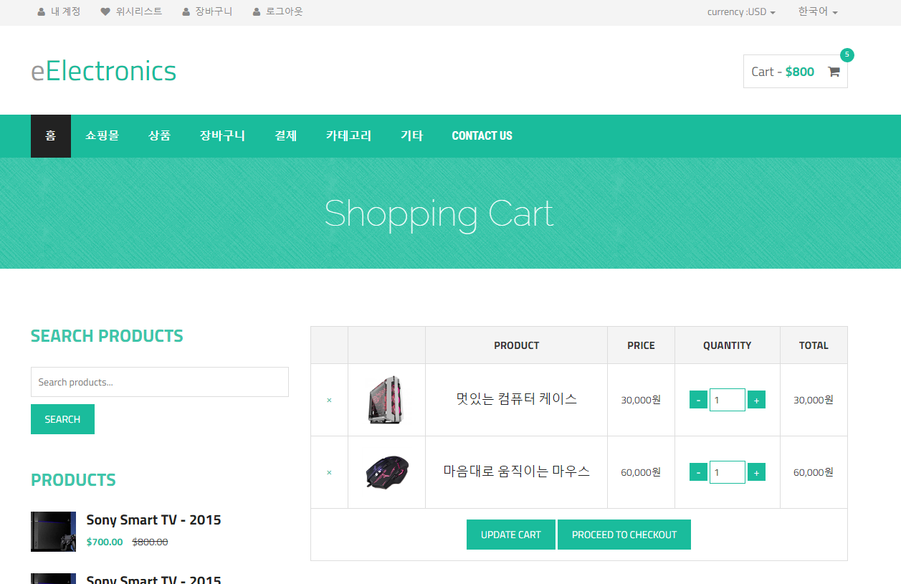
Task: Click the SEARCH PRODUCTS heading
Action: (x=107, y=336)
